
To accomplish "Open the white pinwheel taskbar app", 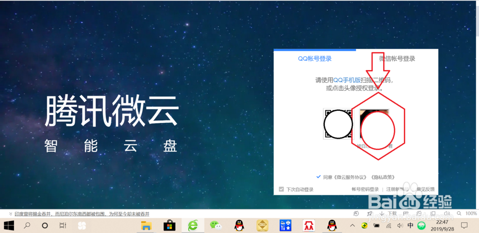I will pyautogui.click(x=82, y=226).
